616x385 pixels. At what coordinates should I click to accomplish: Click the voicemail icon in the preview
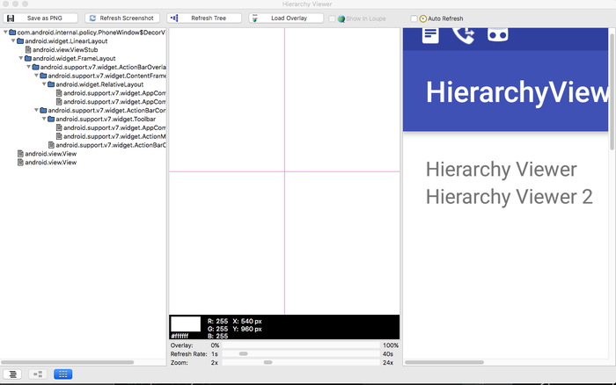498,35
